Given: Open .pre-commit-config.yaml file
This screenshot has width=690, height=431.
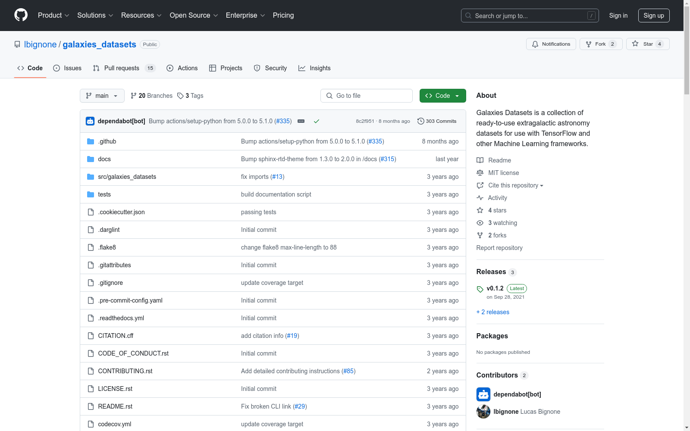Looking at the screenshot, I should tap(130, 300).
